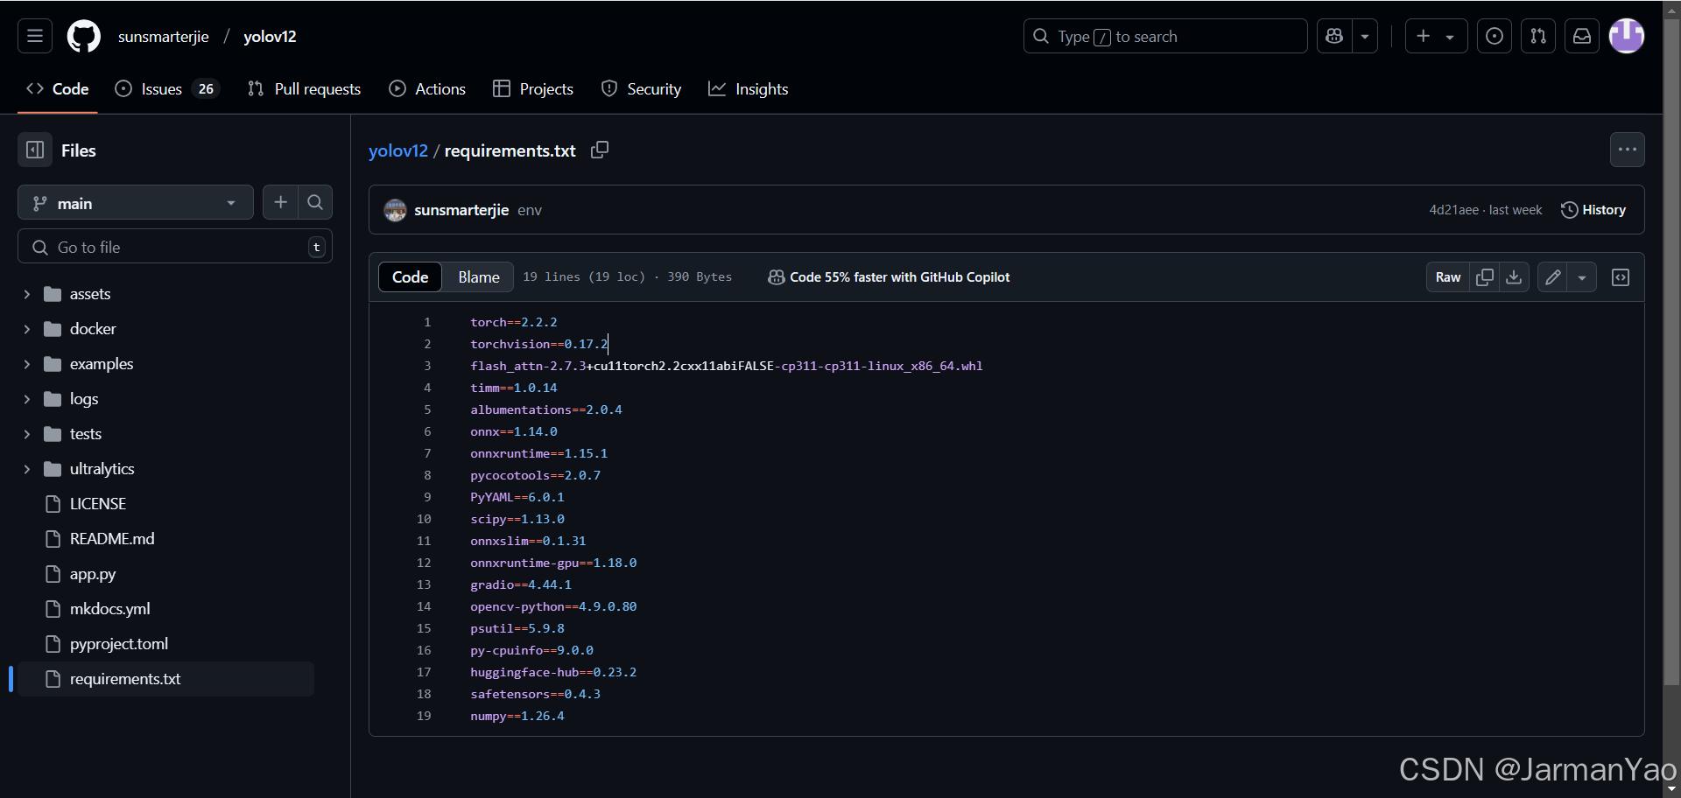Click the numpy==1.26.4 line

coord(517,716)
